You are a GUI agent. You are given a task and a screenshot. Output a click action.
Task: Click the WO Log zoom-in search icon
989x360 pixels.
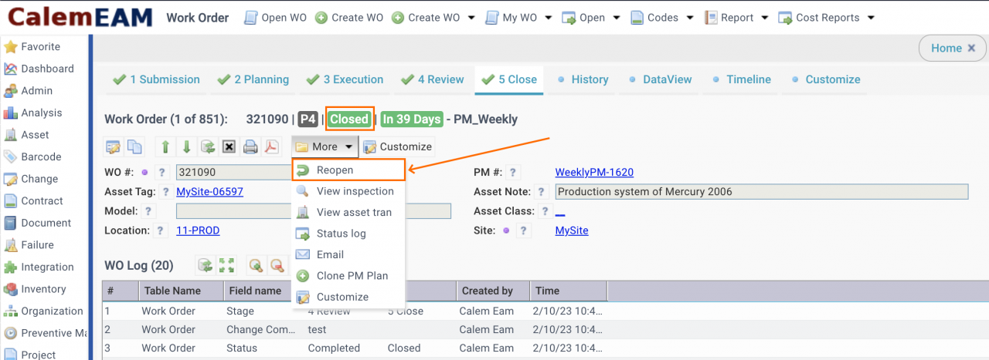[x=256, y=266]
